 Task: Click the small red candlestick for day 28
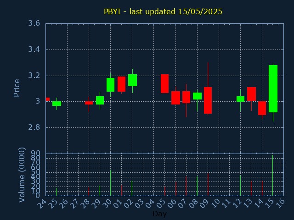click(89, 103)
